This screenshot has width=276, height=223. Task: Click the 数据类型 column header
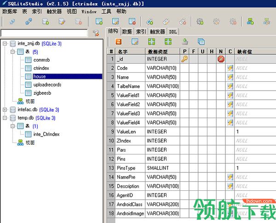coord(162,51)
